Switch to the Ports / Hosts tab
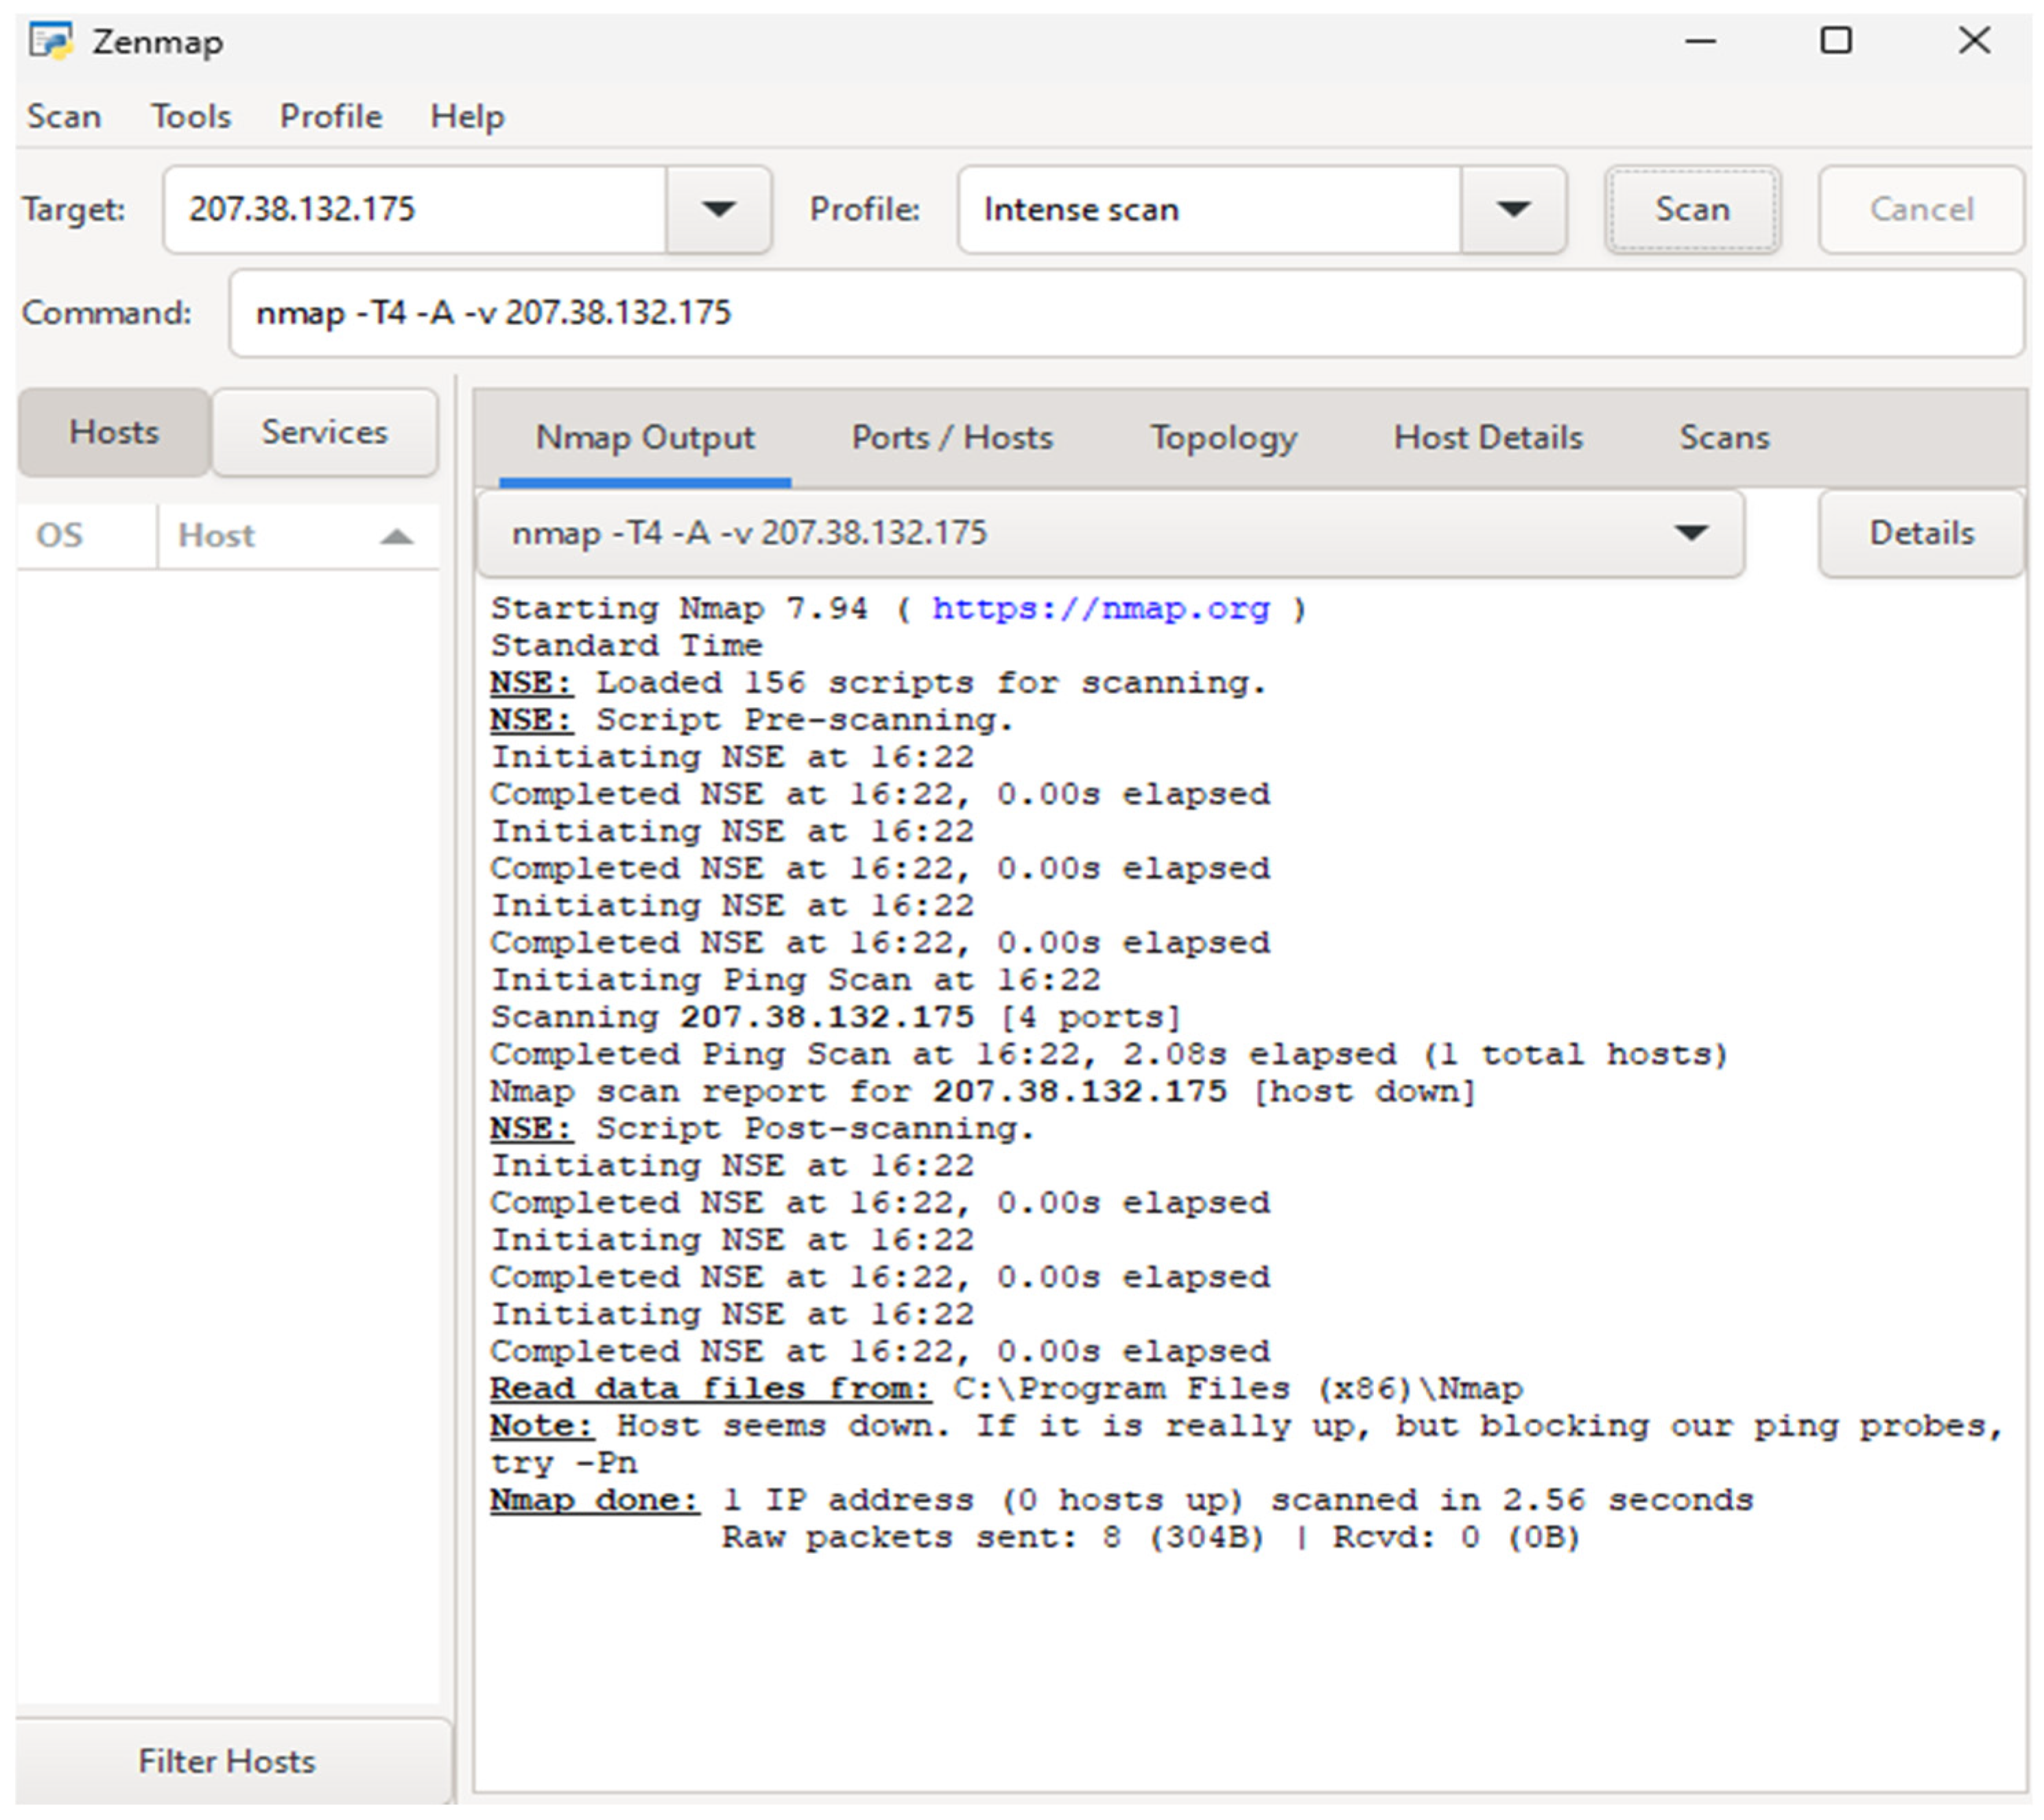Image resolution: width=2044 pixels, height=1820 pixels. [x=951, y=438]
